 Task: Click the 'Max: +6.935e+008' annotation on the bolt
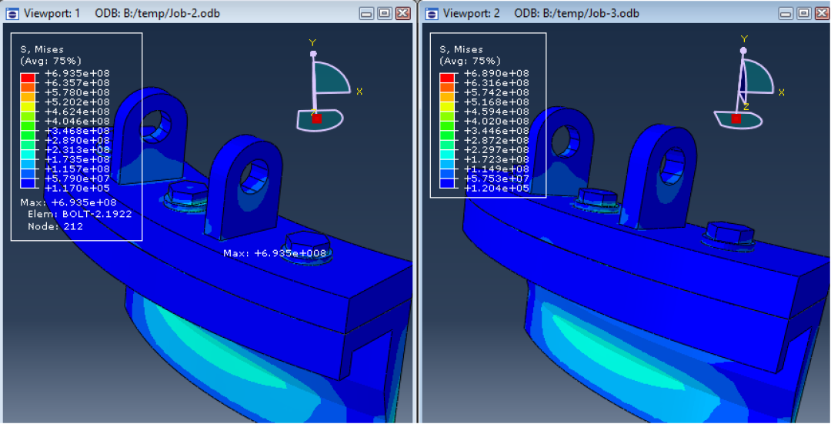point(275,253)
